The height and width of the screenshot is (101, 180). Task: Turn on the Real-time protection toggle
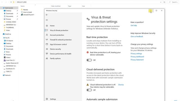coord(89,60)
